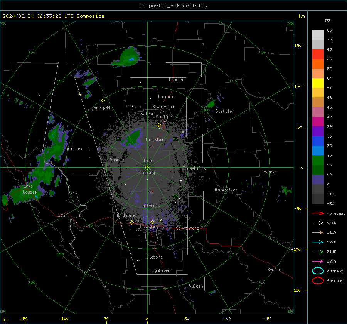Select the 20 dBZ green color swatch
This screenshot has width=347, height=324.
tap(318, 160)
